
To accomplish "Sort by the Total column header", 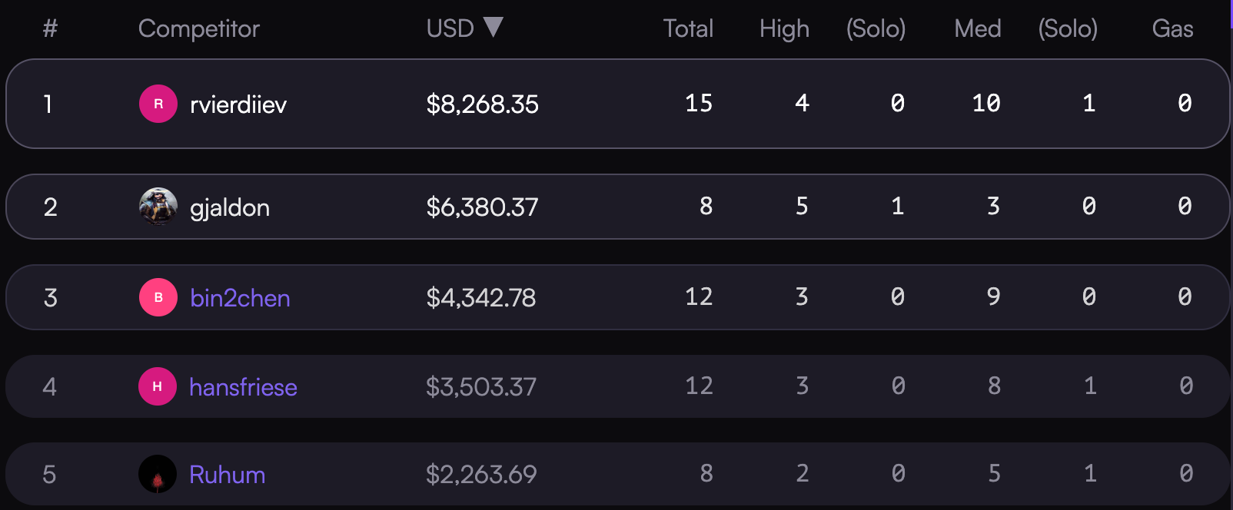I will [688, 28].
